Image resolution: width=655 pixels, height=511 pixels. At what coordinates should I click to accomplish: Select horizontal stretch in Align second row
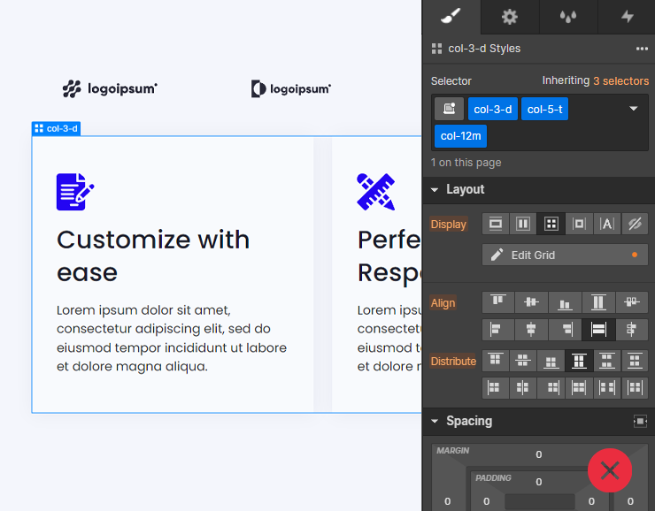(x=598, y=330)
